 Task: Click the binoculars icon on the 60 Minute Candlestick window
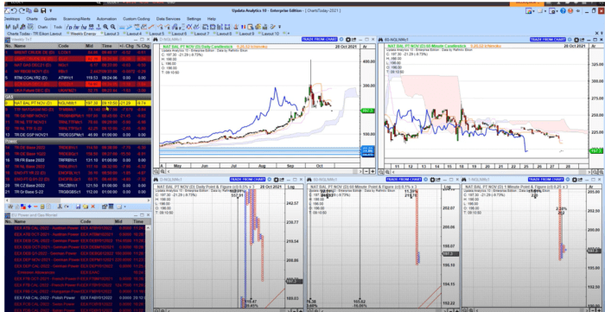(380, 40)
